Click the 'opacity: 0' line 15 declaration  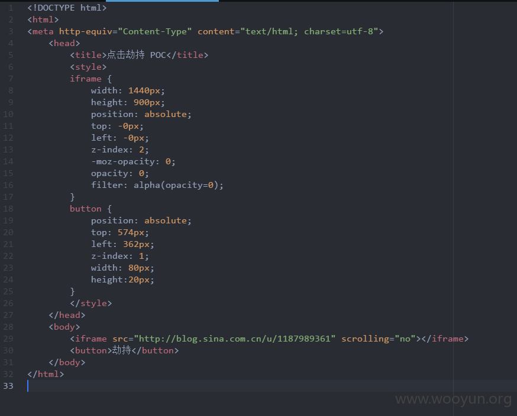pos(120,173)
